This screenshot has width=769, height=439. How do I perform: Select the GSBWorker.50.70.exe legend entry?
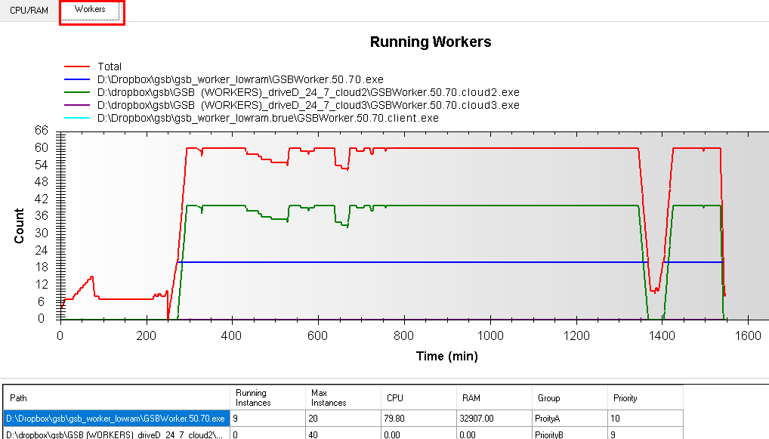pyautogui.click(x=240, y=79)
